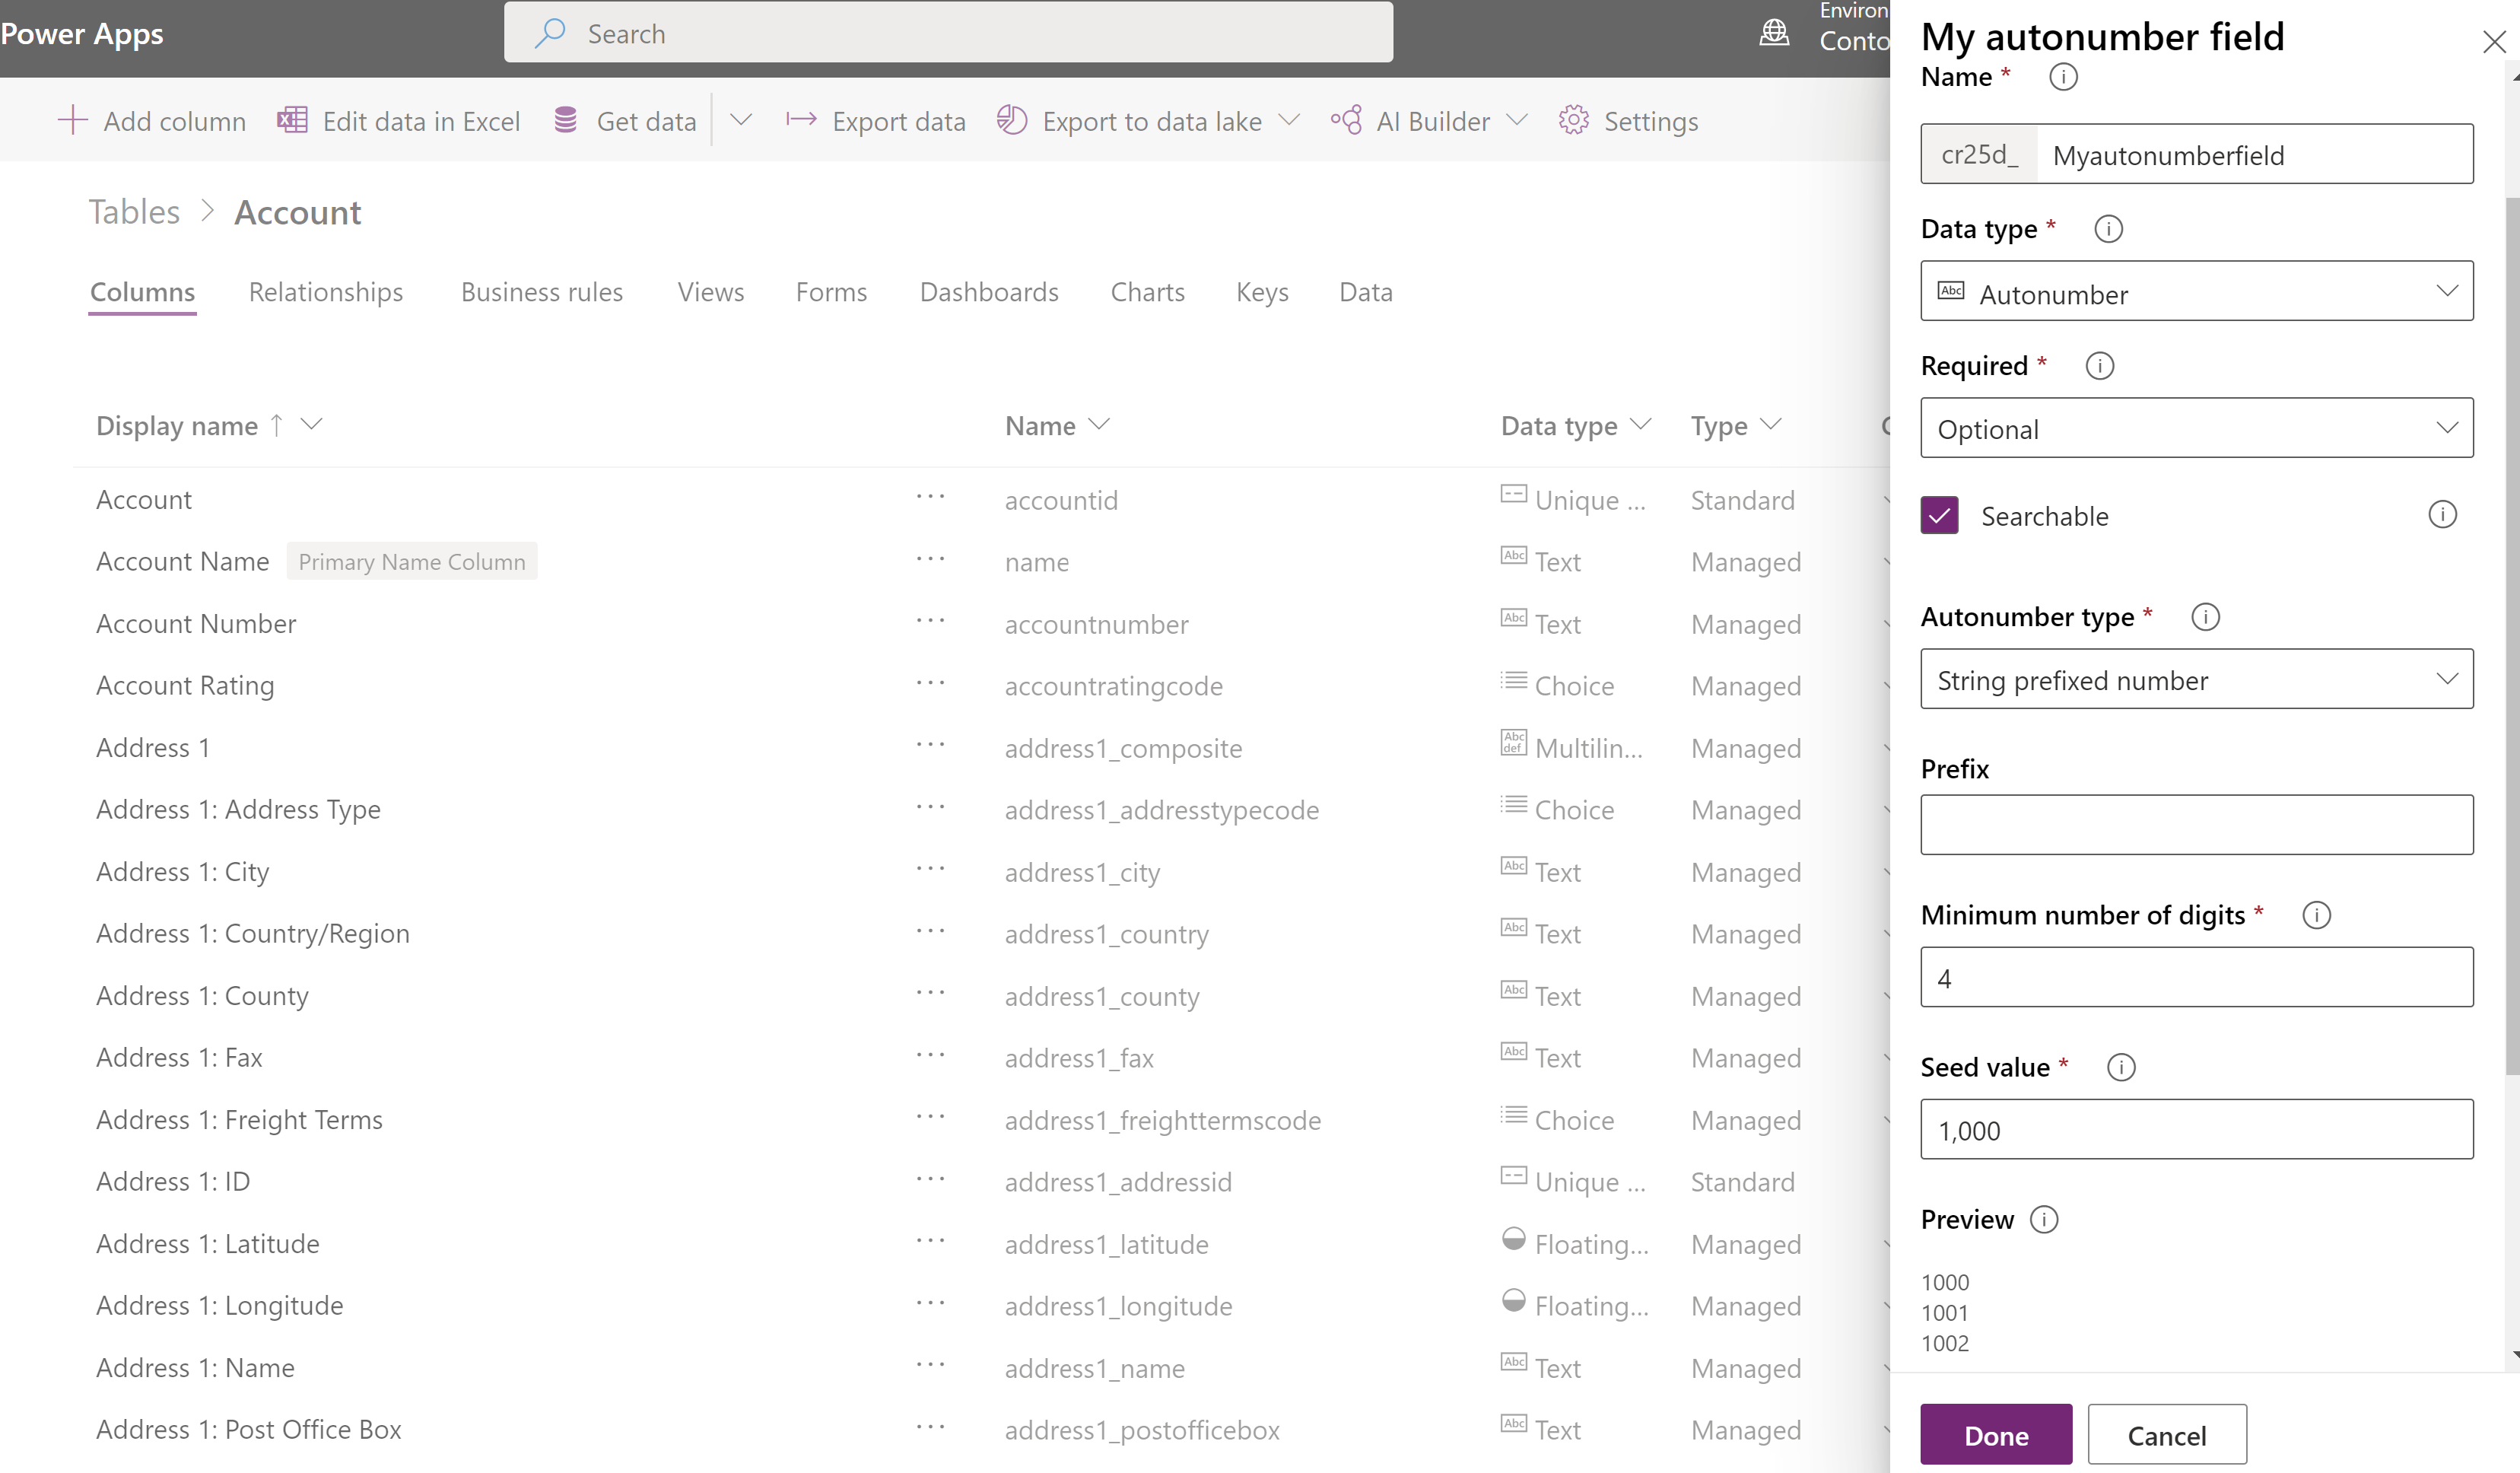Expand the Required field dropdown

(2196, 428)
